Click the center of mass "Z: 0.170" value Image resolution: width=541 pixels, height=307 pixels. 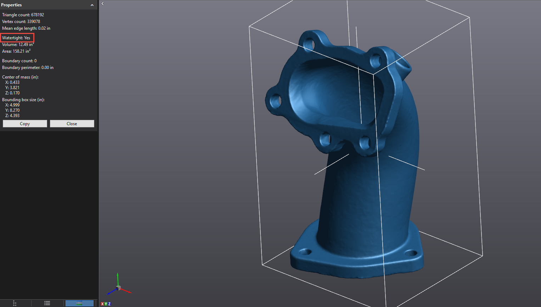click(x=12, y=93)
